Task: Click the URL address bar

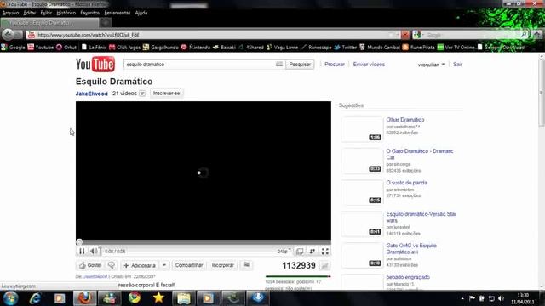Action: click(212, 35)
